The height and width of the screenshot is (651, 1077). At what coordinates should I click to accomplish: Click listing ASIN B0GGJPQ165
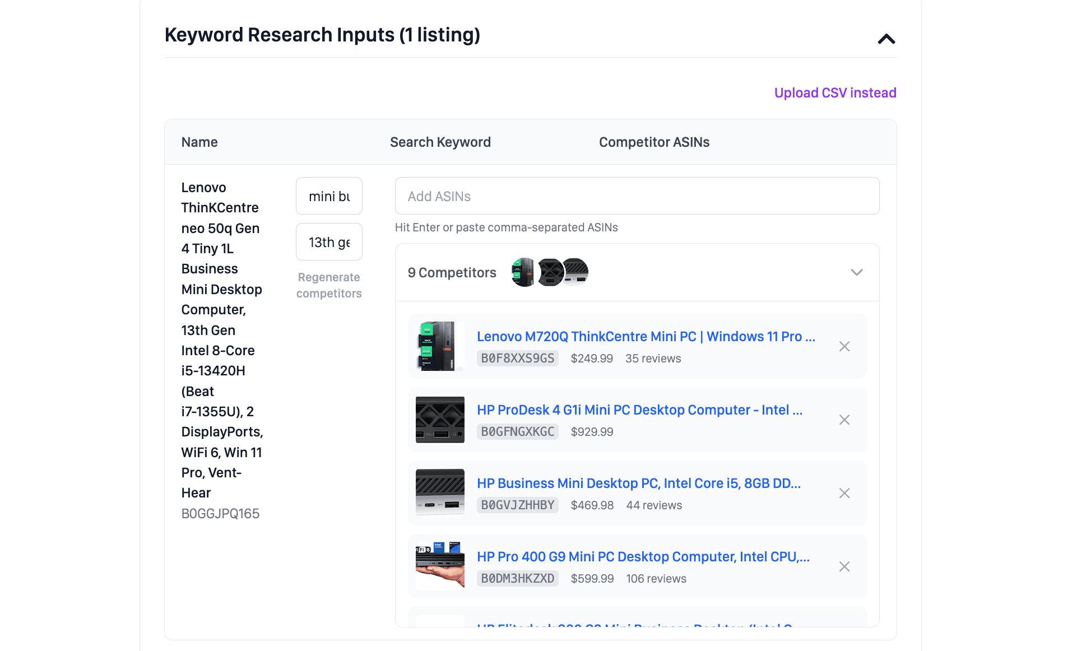coord(220,514)
